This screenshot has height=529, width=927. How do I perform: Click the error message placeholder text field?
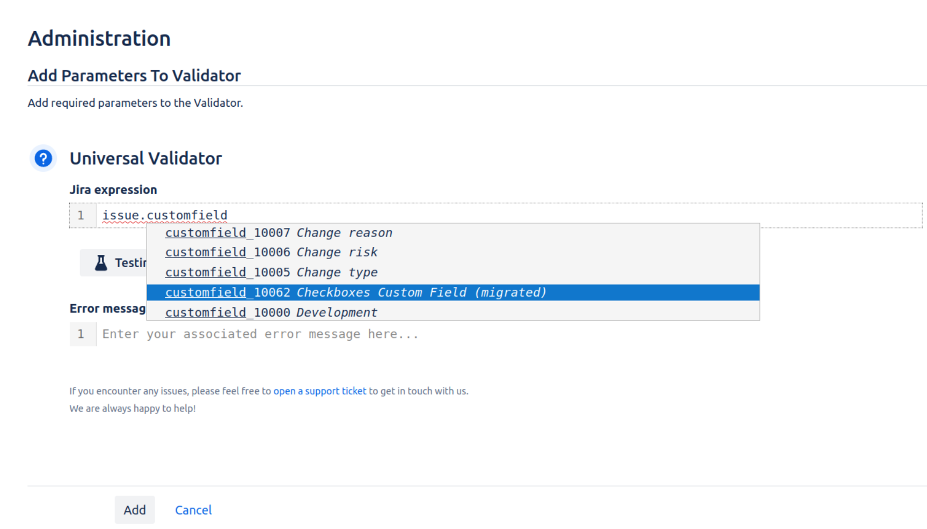(x=260, y=334)
